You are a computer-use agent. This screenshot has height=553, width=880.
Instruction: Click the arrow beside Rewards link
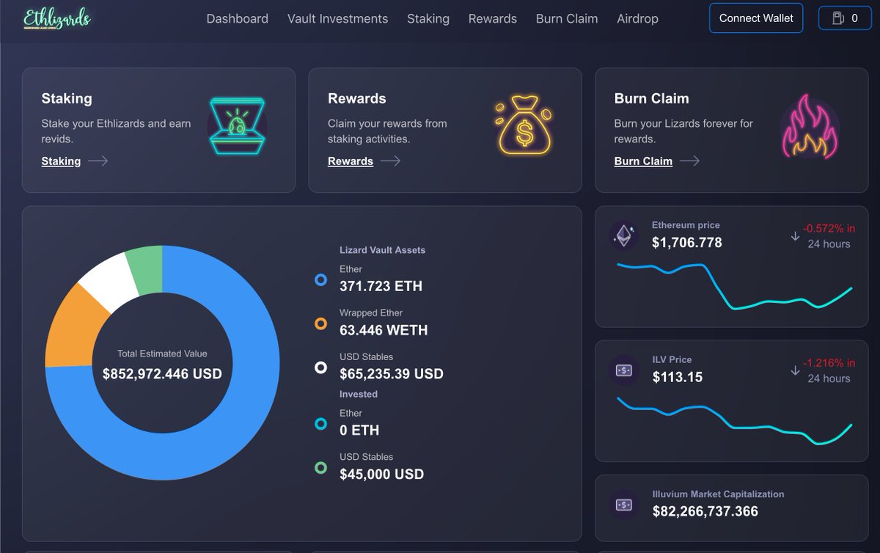[x=390, y=161]
